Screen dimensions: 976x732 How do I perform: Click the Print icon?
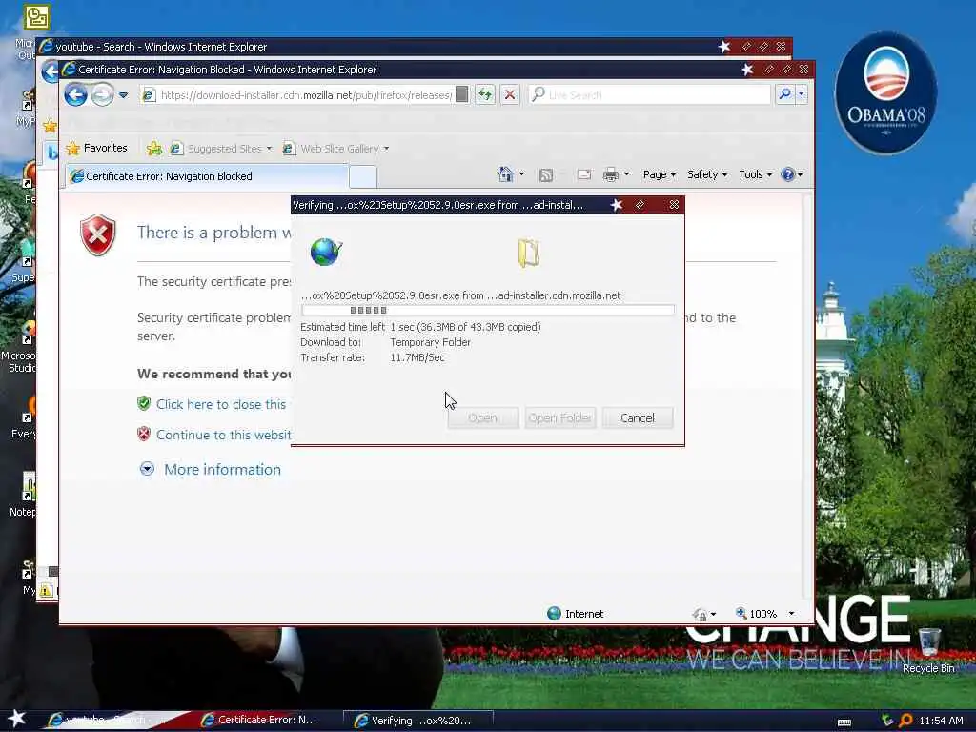611,175
